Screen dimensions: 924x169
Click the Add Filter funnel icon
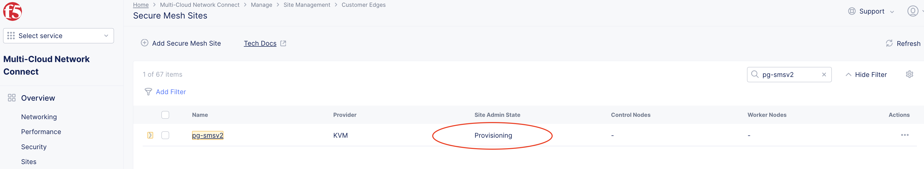tap(148, 92)
